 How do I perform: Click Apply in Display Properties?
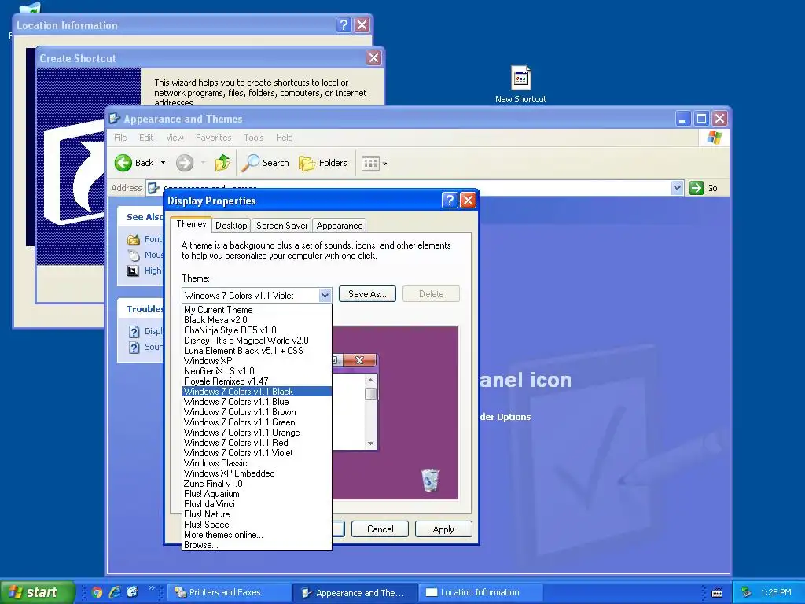(443, 529)
